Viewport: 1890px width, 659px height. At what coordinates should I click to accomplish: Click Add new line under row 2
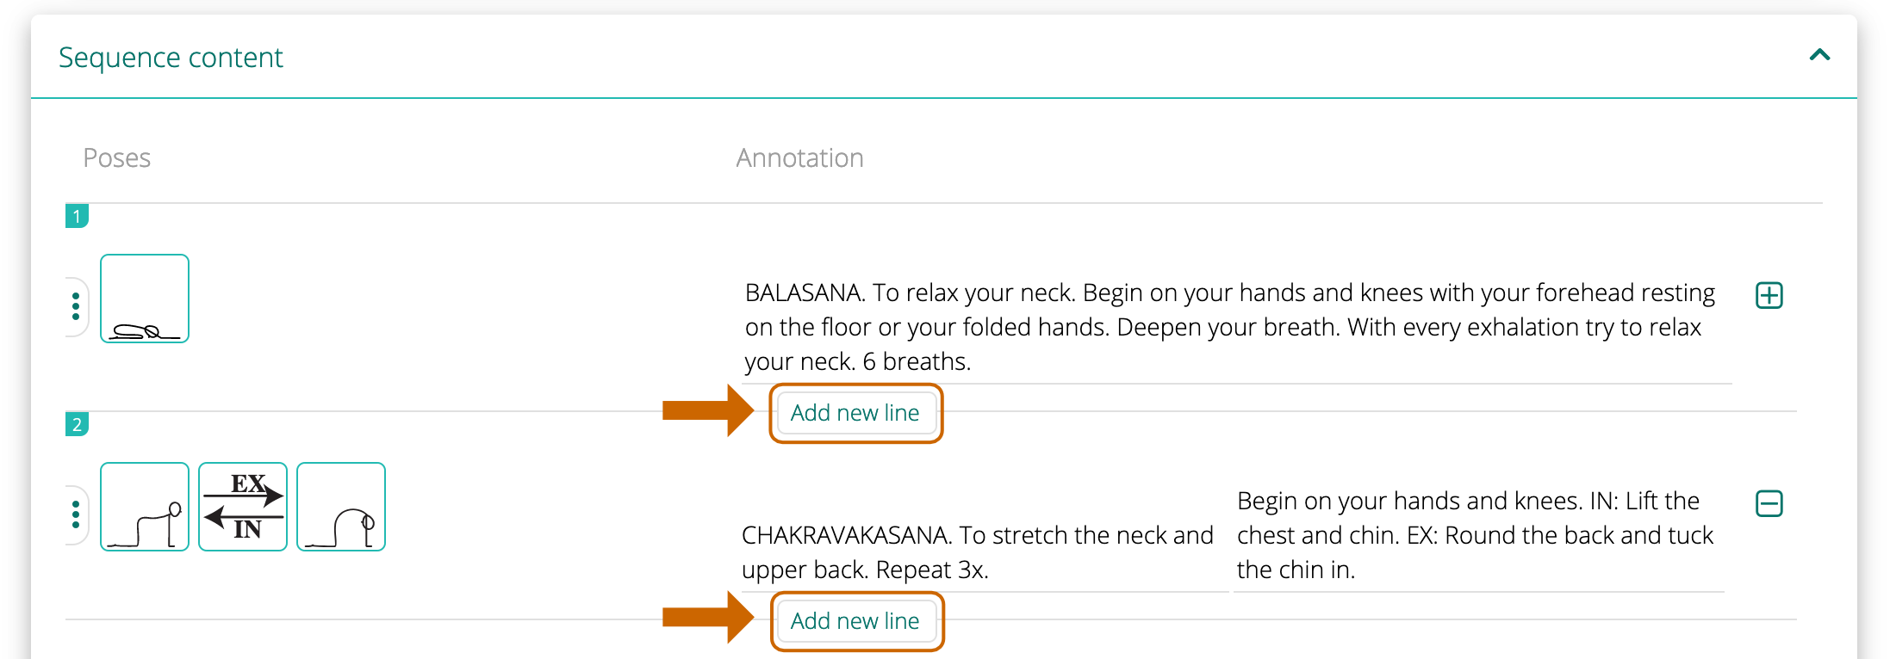855,621
